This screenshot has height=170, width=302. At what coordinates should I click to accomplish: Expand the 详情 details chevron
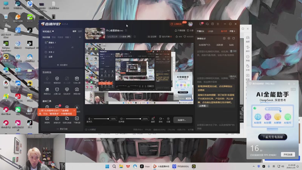tap(232, 31)
